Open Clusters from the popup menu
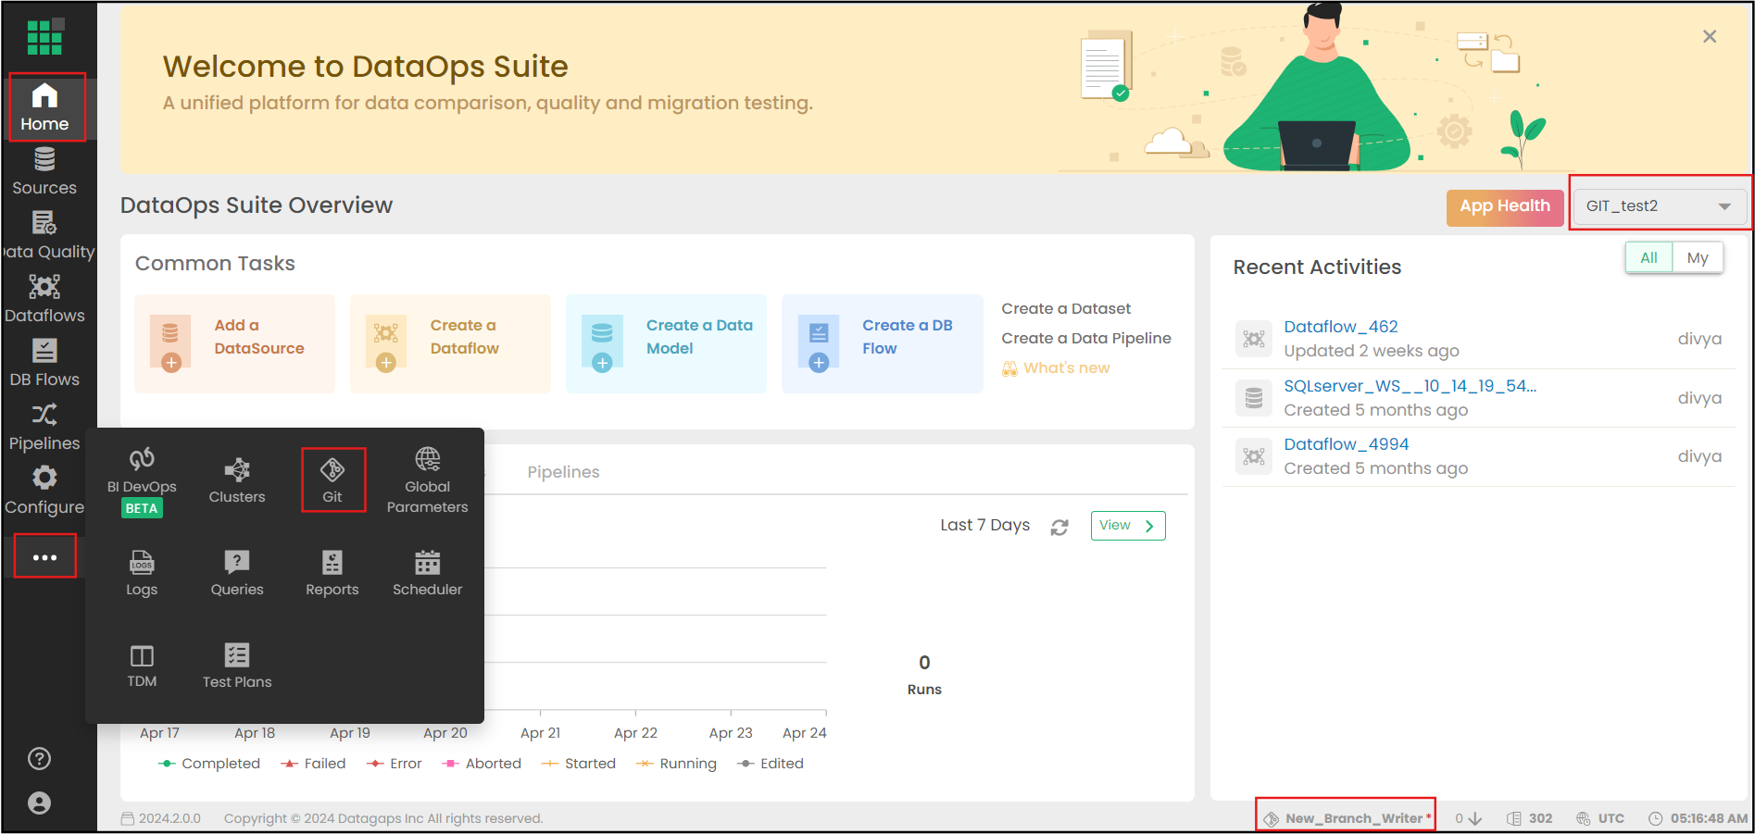Screen dimensions: 1755x834 tap(237, 481)
